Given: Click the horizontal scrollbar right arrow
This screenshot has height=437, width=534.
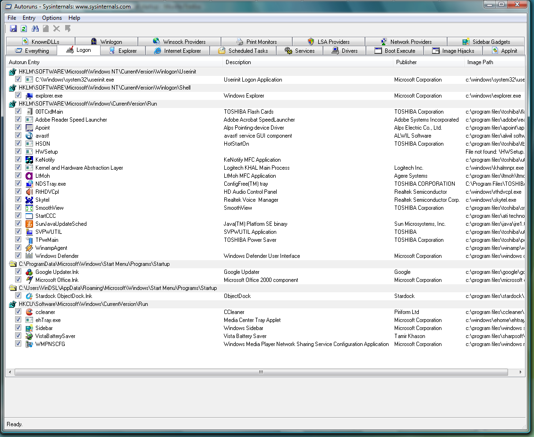Looking at the screenshot, I should tap(521, 372).
